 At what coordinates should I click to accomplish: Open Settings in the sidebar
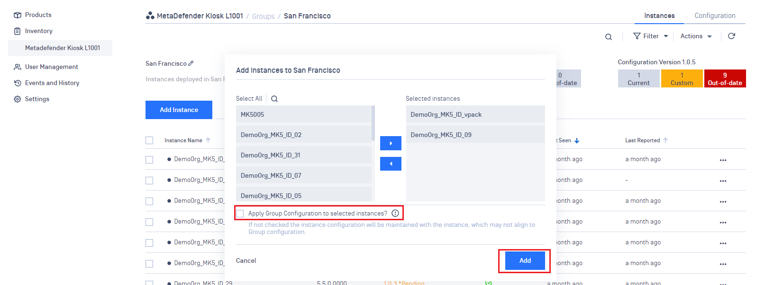37,99
